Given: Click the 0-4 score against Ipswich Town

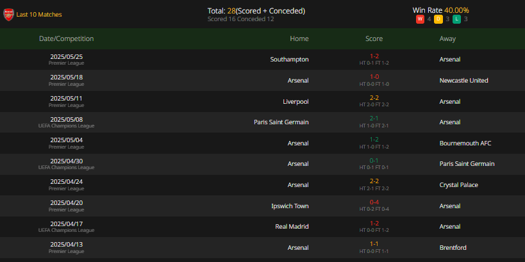Looking at the screenshot, I should [374, 202].
